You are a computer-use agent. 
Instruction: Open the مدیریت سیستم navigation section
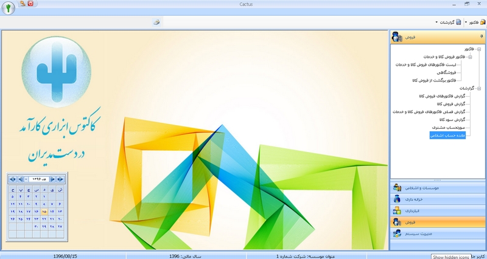(438, 233)
